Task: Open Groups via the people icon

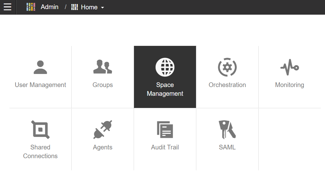Action: tap(103, 67)
